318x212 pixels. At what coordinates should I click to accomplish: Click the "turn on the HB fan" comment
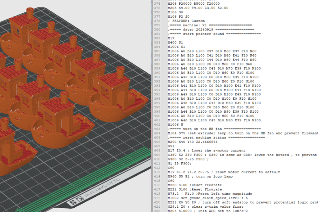pyautogui.click(x=214, y=129)
